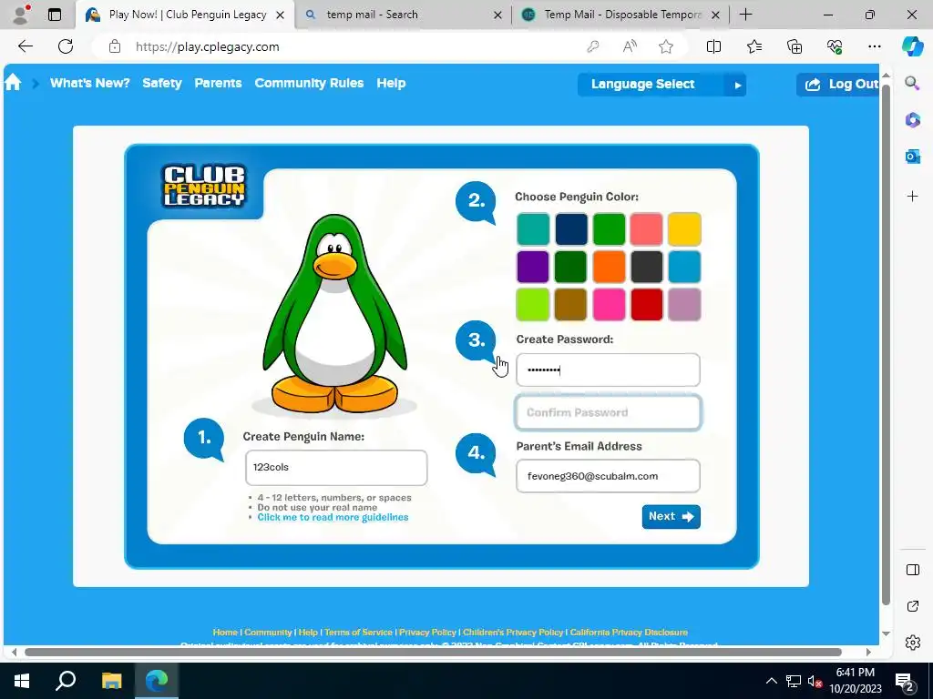This screenshot has width=933, height=699.
Task: Open California Privacy Disclosure footer link
Action: click(629, 632)
